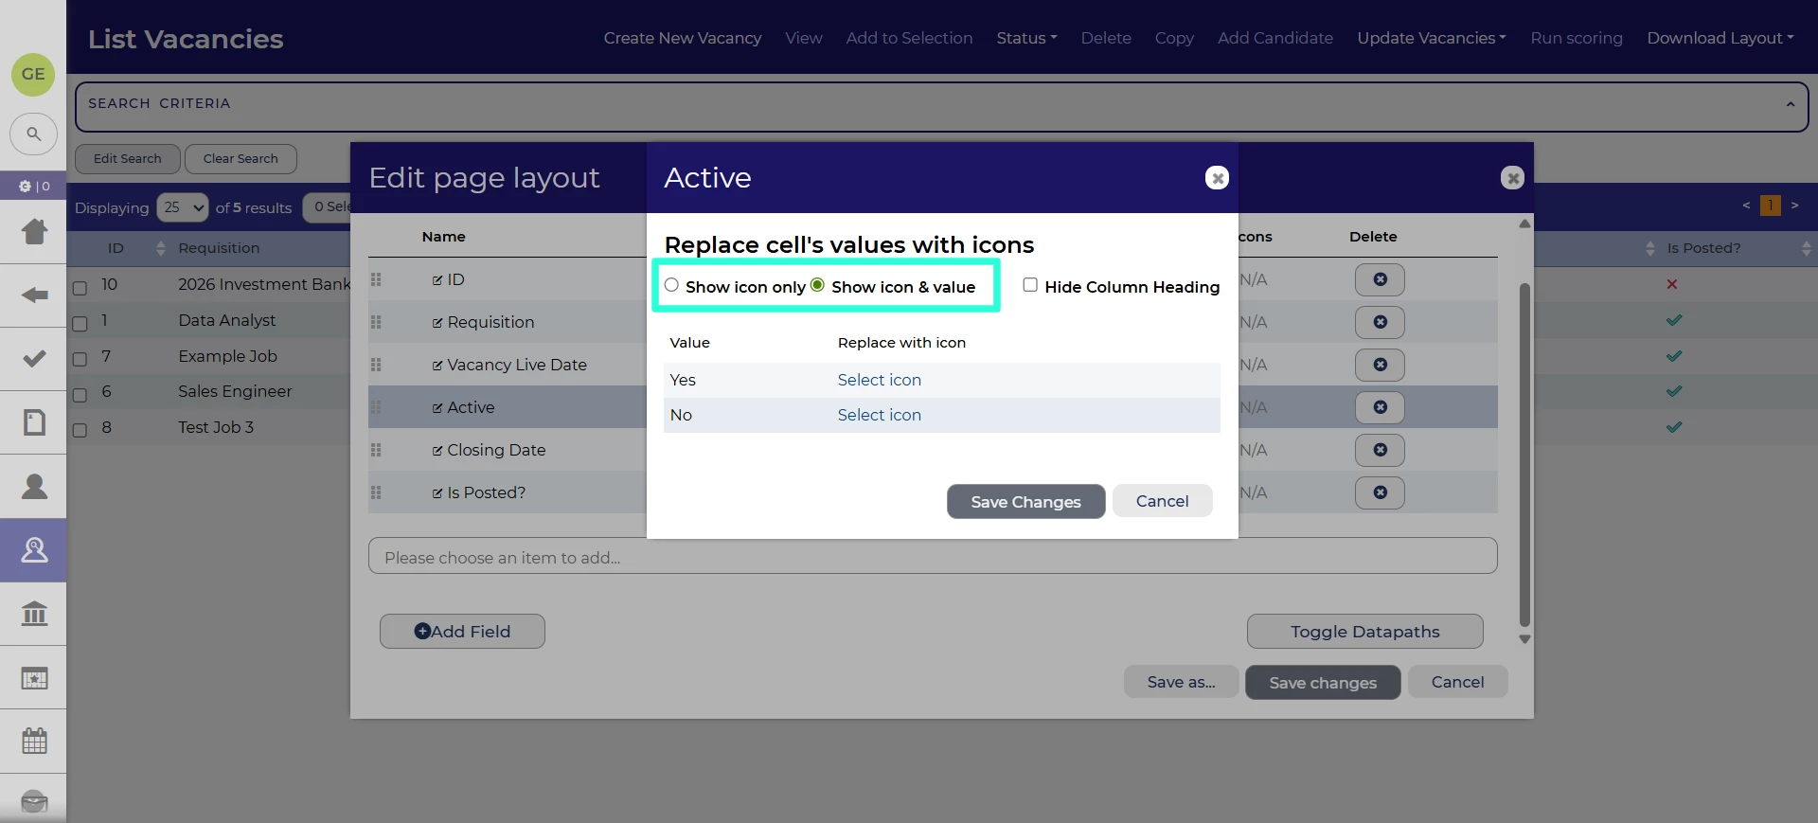Open the GE user avatar menu
The width and height of the screenshot is (1818, 823).
(x=33, y=74)
